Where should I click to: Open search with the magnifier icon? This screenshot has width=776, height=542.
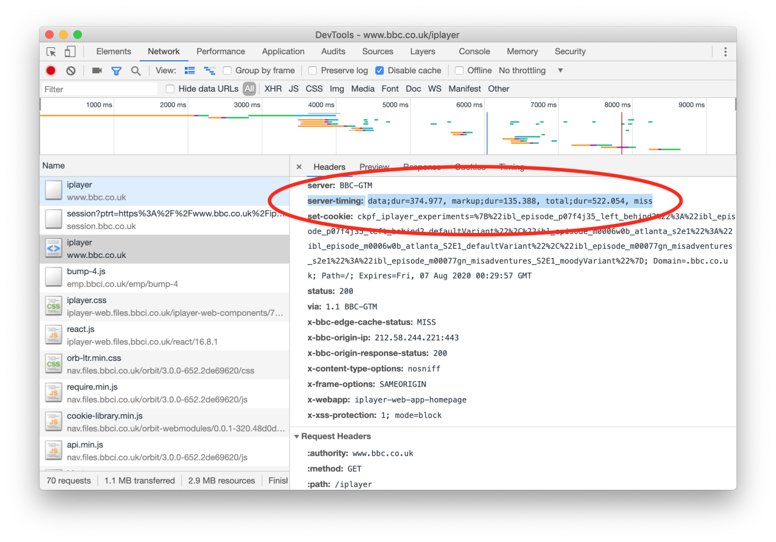[136, 71]
